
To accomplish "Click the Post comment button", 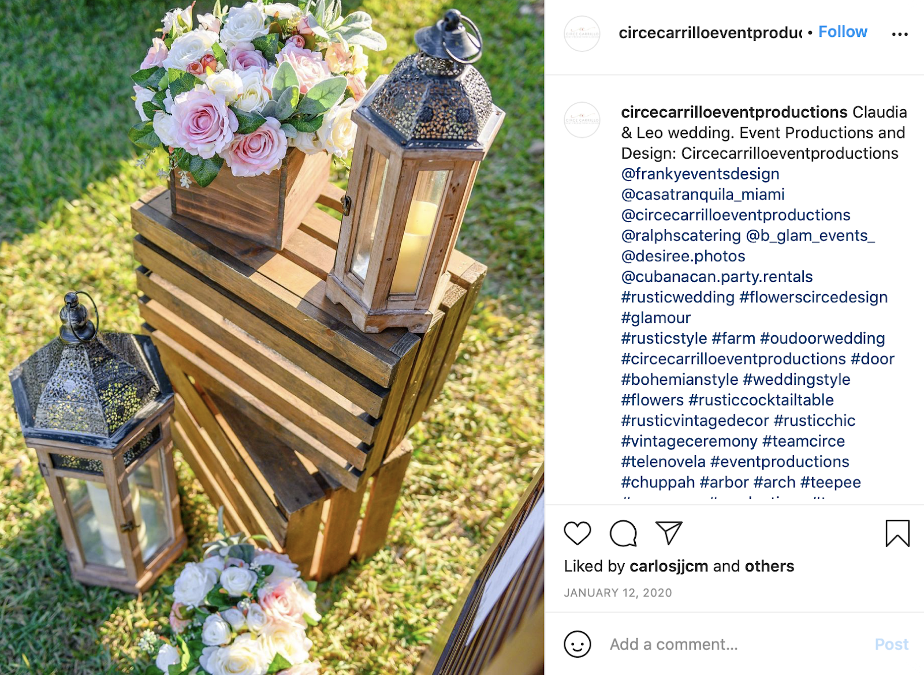I will pyautogui.click(x=891, y=644).
